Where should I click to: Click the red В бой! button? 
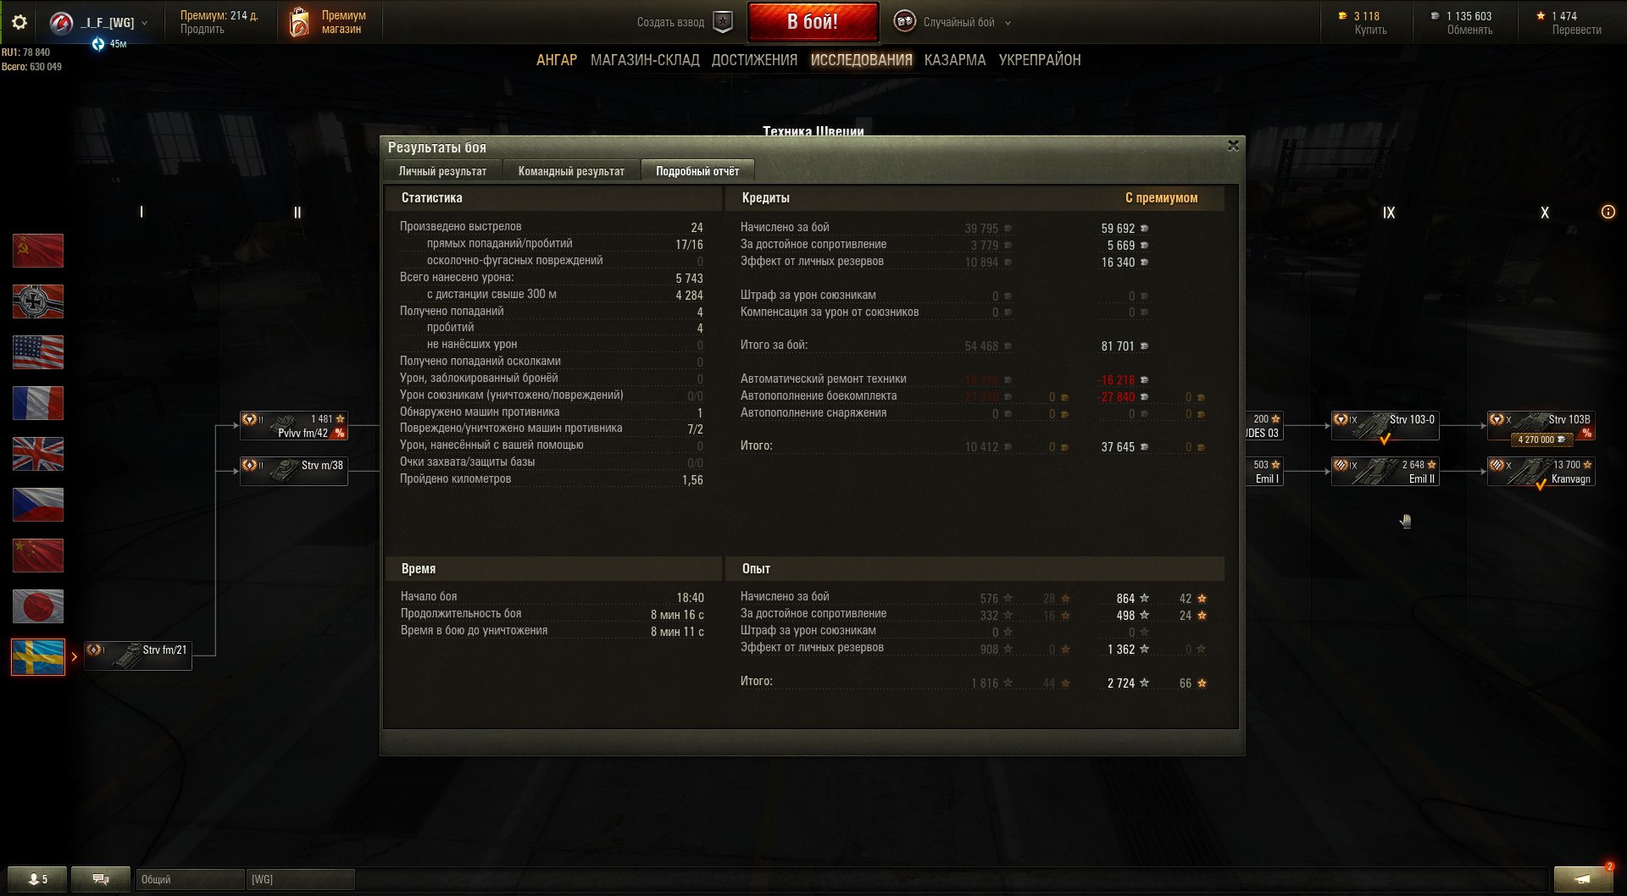[x=813, y=22]
